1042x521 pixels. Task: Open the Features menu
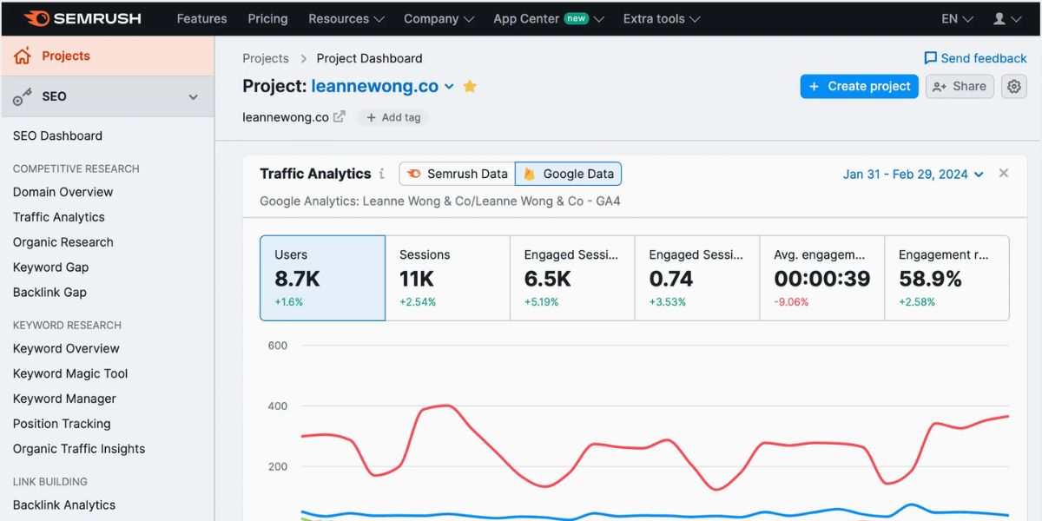click(x=201, y=18)
